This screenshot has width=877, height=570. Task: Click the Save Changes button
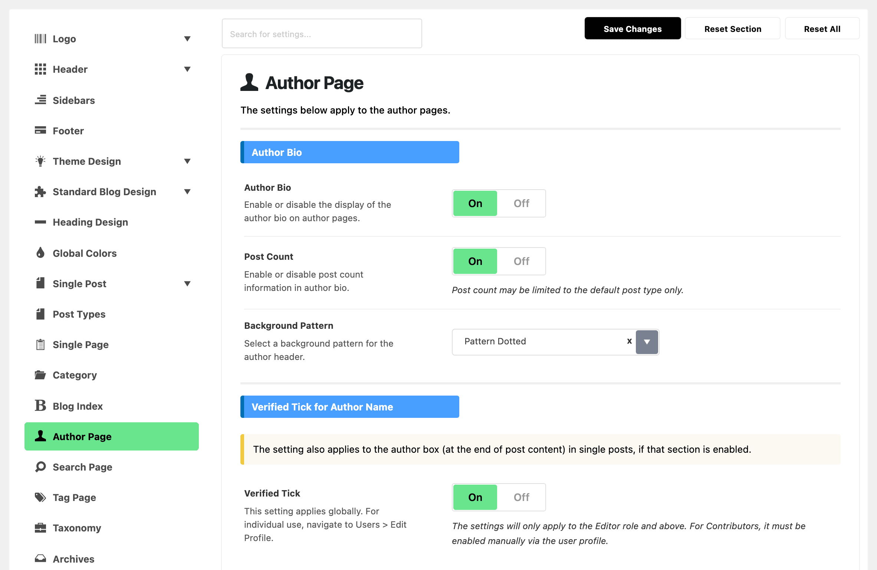tap(633, 29)
